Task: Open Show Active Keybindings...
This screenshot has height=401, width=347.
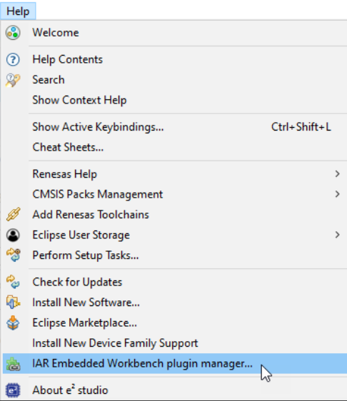Action: point(175,127)
